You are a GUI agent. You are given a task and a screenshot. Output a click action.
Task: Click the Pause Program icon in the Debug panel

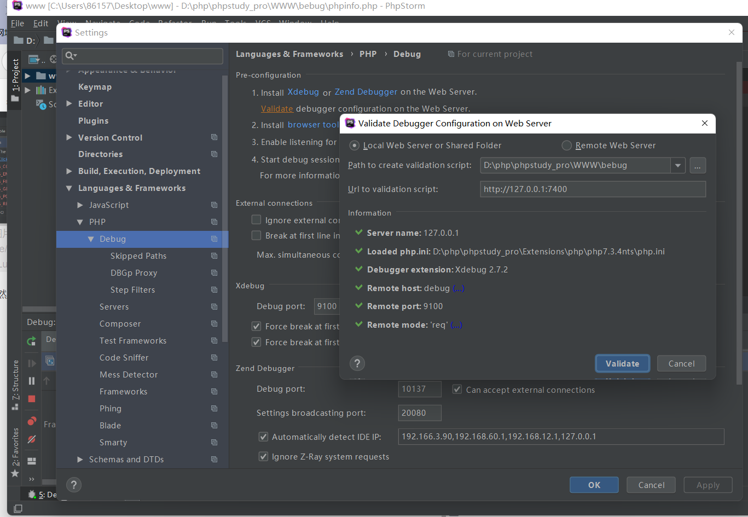(32, 381)
